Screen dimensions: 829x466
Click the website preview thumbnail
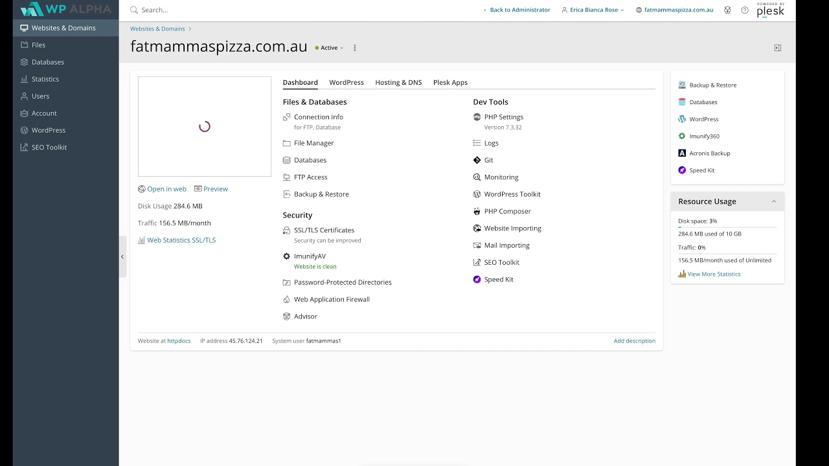pos(205,127)
